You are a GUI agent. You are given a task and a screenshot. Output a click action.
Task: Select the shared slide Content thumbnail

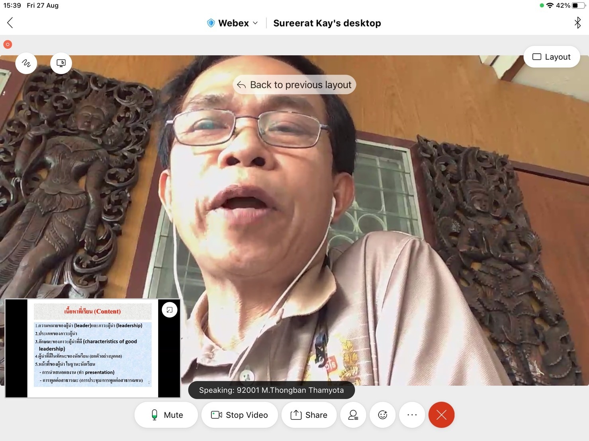pyautogui.click(x=92, y=348)
